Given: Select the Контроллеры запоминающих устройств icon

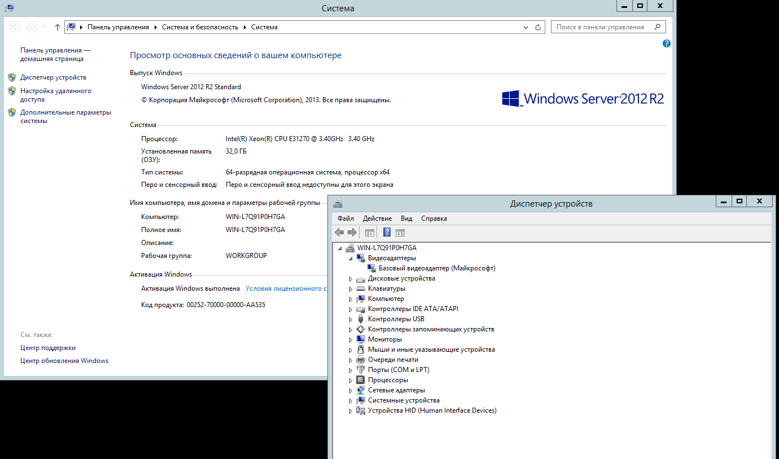Looking at the screenshot, I should point(361,329).
